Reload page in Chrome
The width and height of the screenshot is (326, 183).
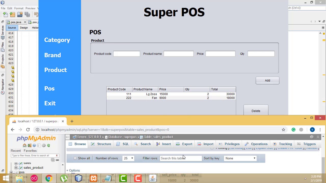coord(28,130)
